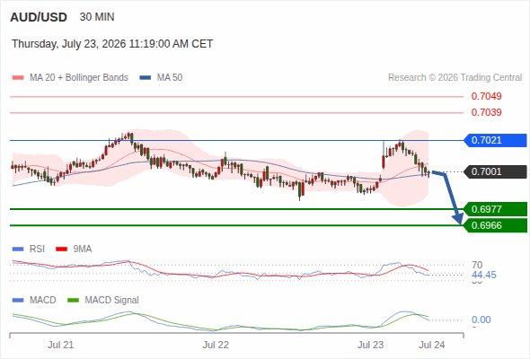The width and height of the screenshot is (530, 359).
Task: Click the MACD legend swatch
Action: [x=18, y=301]
